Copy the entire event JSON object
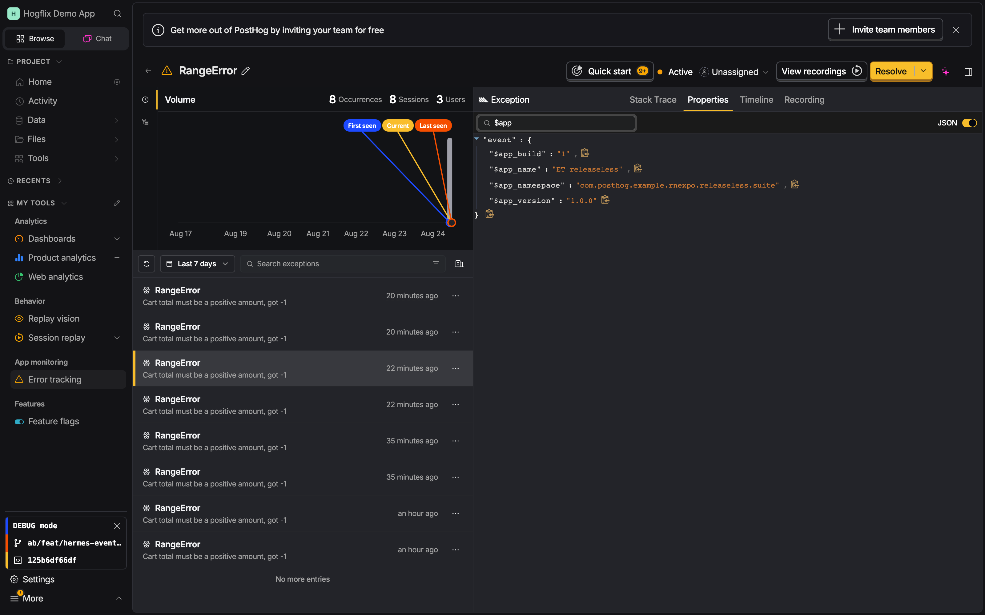Screen dimensions: 985x615 pos(489,214)
